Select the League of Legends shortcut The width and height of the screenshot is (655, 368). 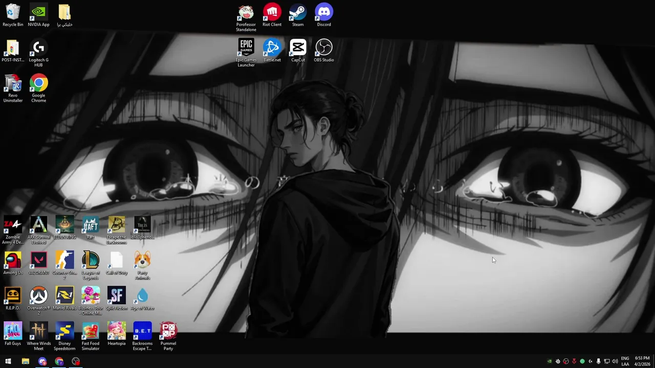pyautogui.click(x=91, y=266)
